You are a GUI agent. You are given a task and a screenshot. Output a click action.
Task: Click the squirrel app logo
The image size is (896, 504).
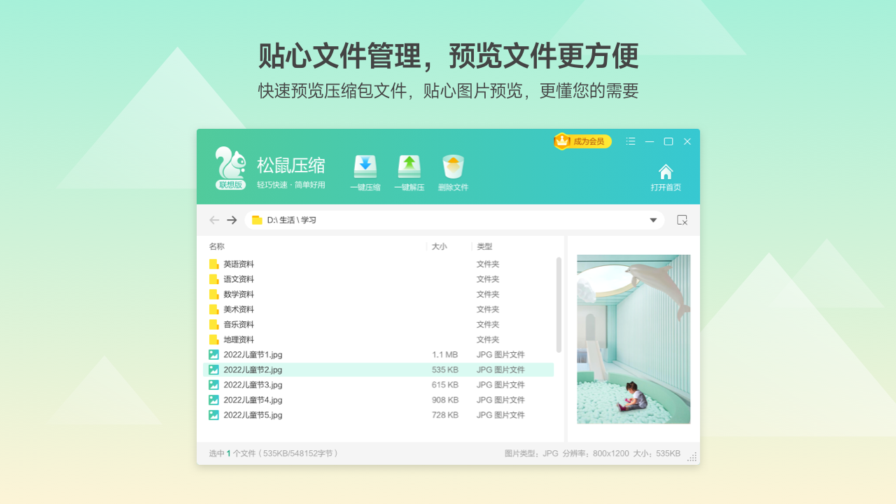pos(230,164)
